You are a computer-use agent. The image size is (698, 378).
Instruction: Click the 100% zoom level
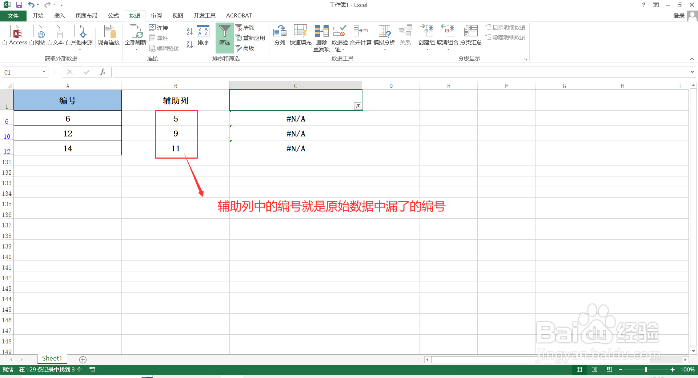(x=687, y=370)
